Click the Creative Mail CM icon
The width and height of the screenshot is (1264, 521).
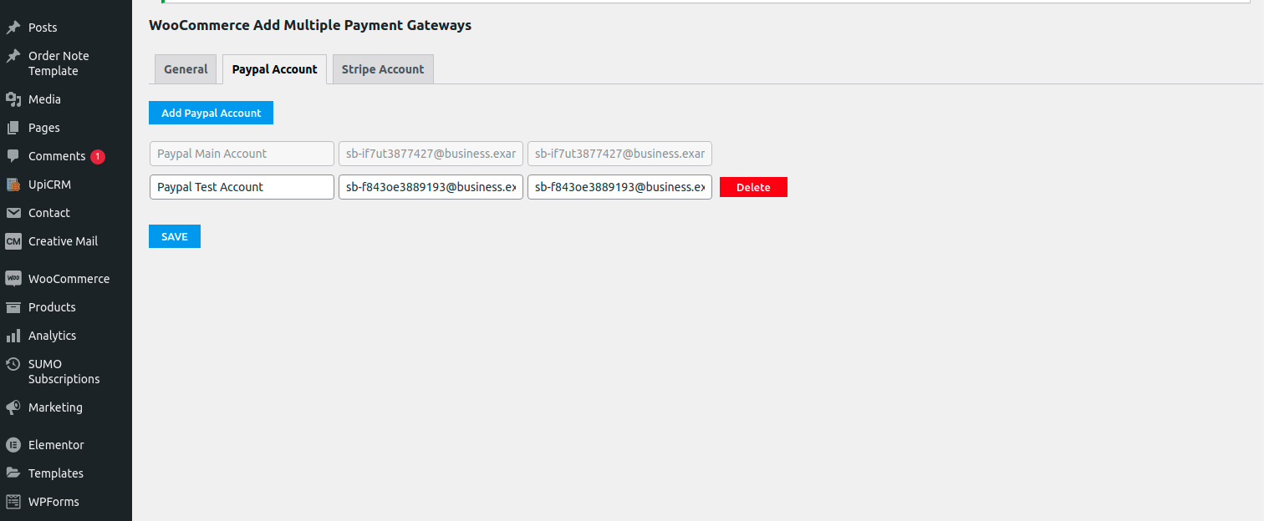13,241
